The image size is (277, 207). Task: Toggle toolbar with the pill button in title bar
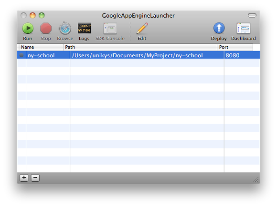coord(252,16)
